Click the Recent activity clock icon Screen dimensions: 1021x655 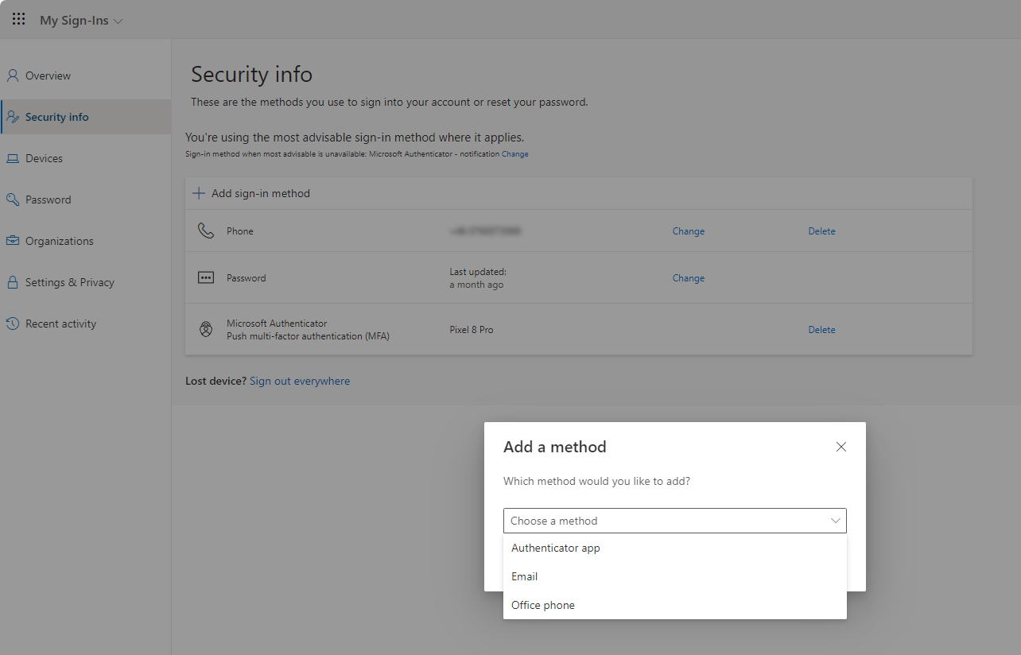[13, 324]
